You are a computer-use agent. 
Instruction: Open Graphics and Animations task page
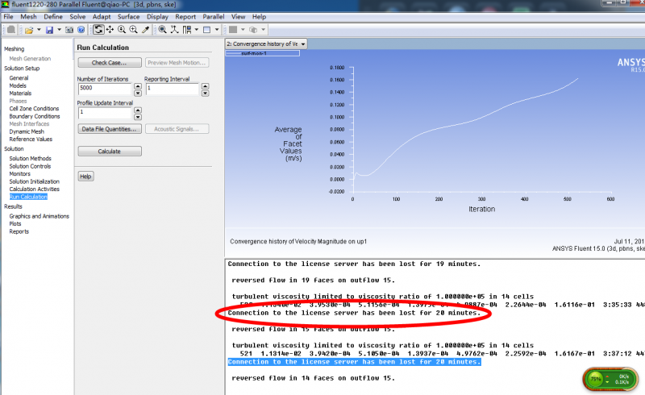[39, 216]
